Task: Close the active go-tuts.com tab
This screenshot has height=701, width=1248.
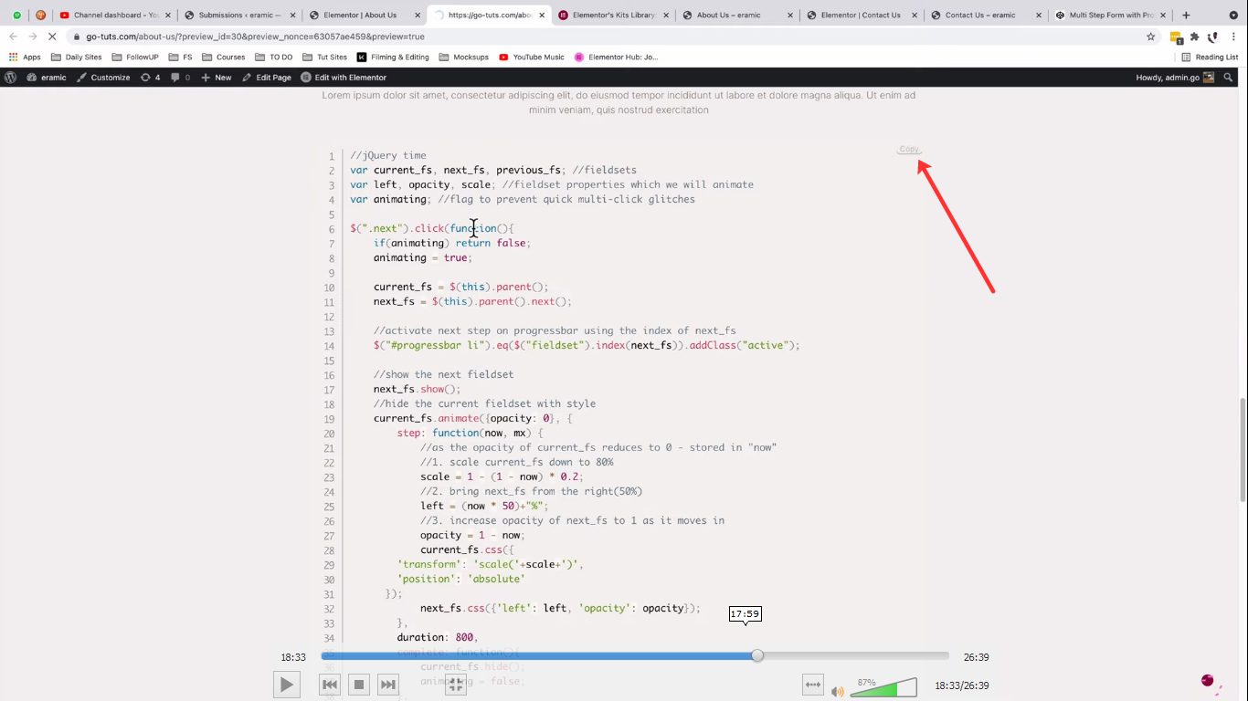Action: click(541, 15)
